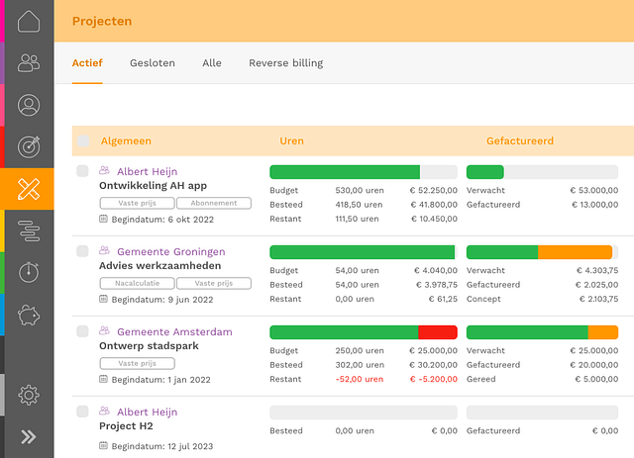Click group icon beside Gemeente Groningen
Viewport: 634px width, 458px height.
click(x=104, y=250)
